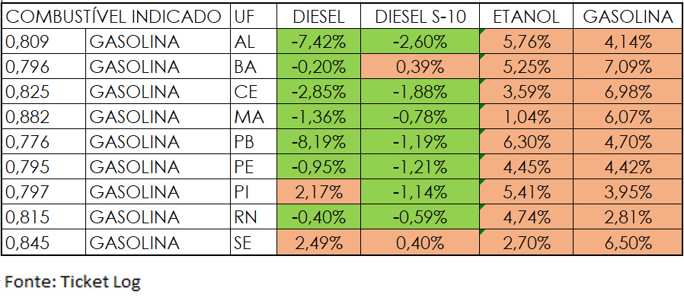Click the UF column header
The image size is (684, 297).
(x=254, y=17)
